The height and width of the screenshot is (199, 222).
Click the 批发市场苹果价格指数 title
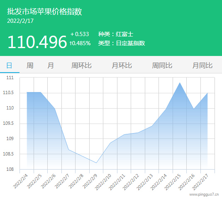[x=44, y=12]
